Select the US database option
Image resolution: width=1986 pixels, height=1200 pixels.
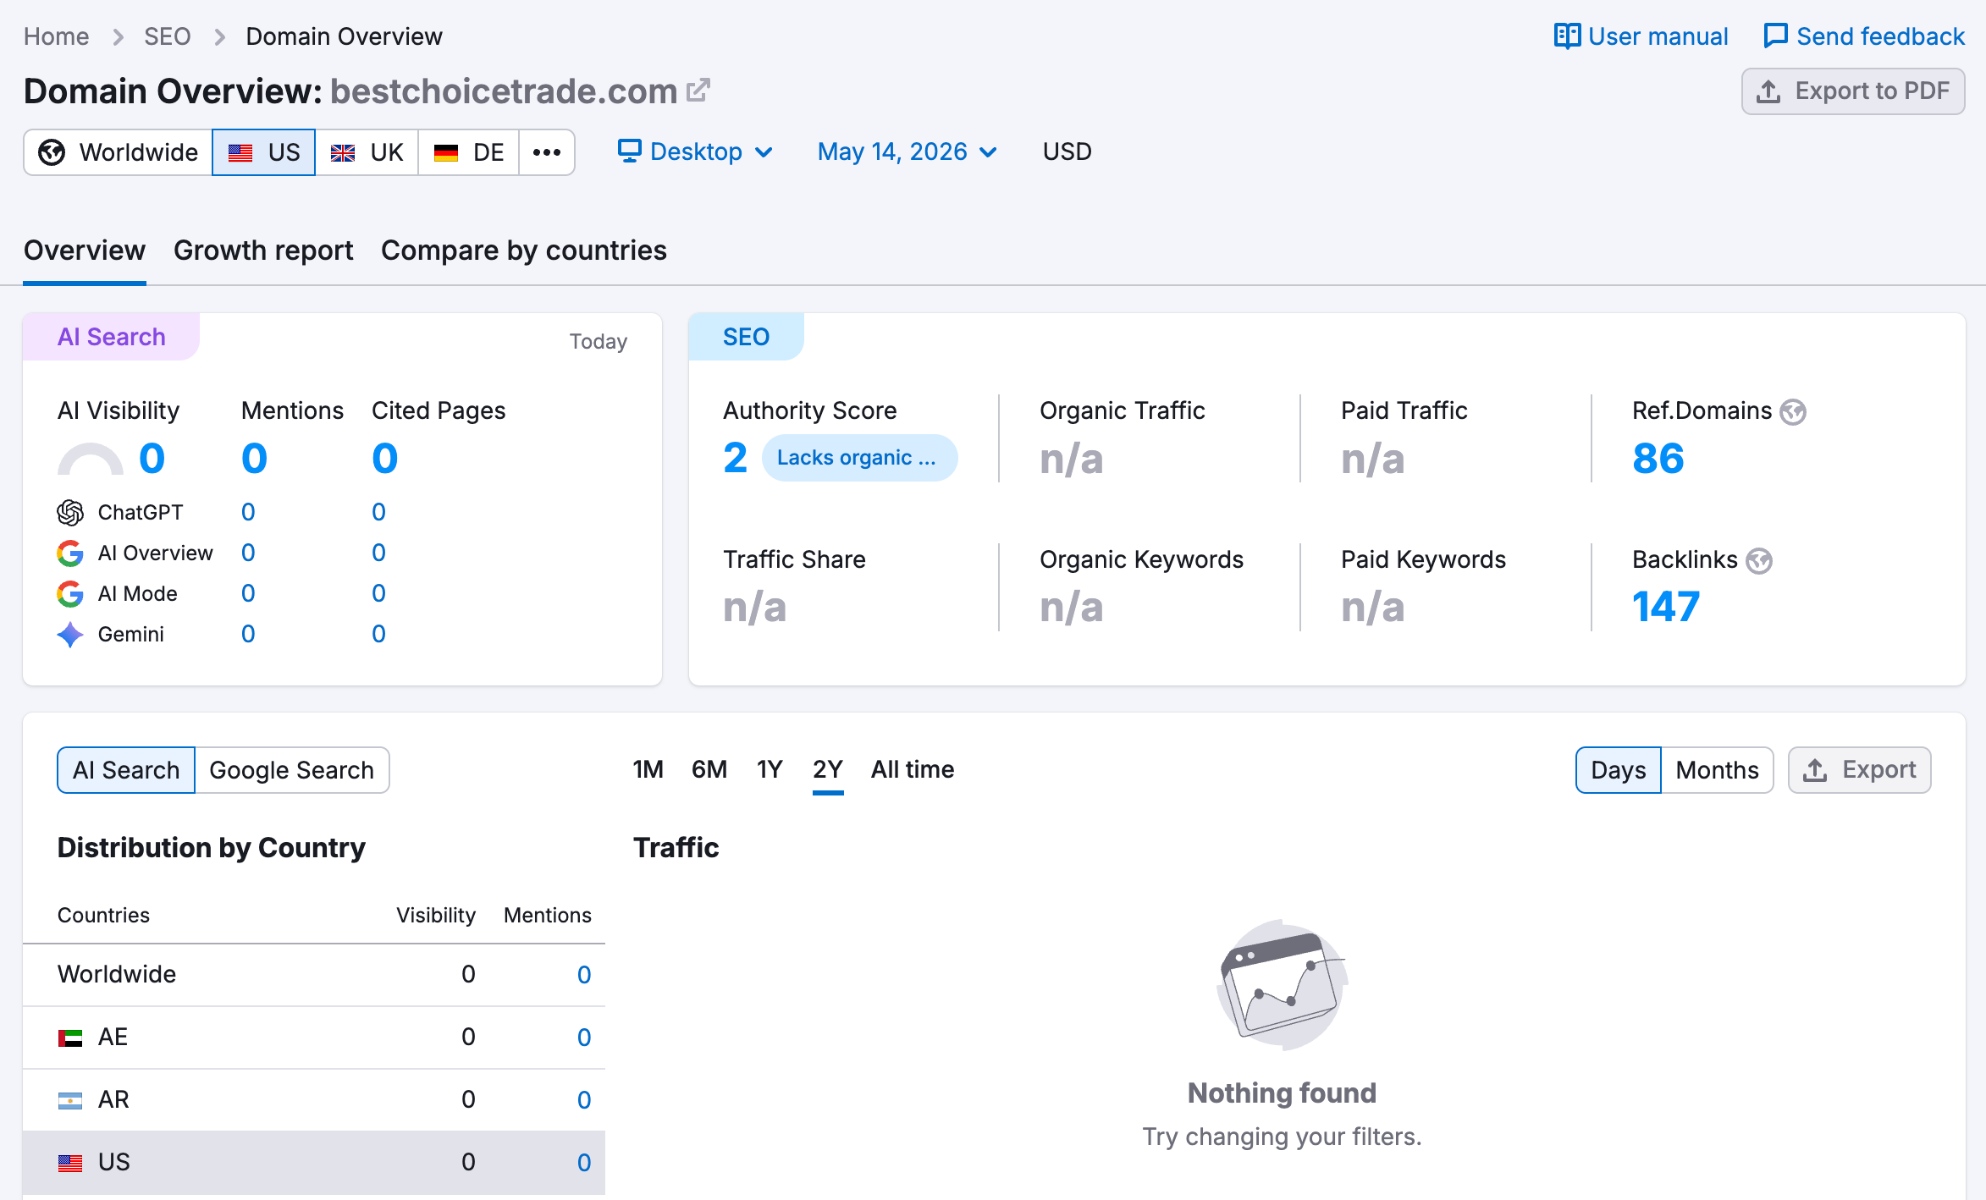263,152
